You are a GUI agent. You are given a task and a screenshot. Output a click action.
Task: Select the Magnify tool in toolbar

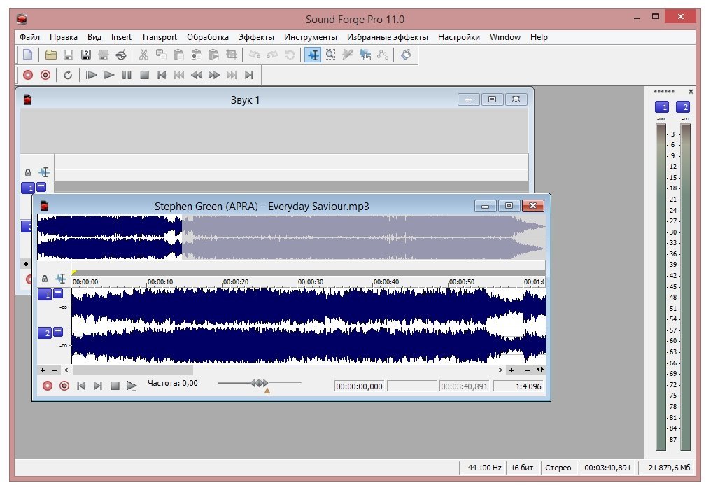(x=330, y=55)
